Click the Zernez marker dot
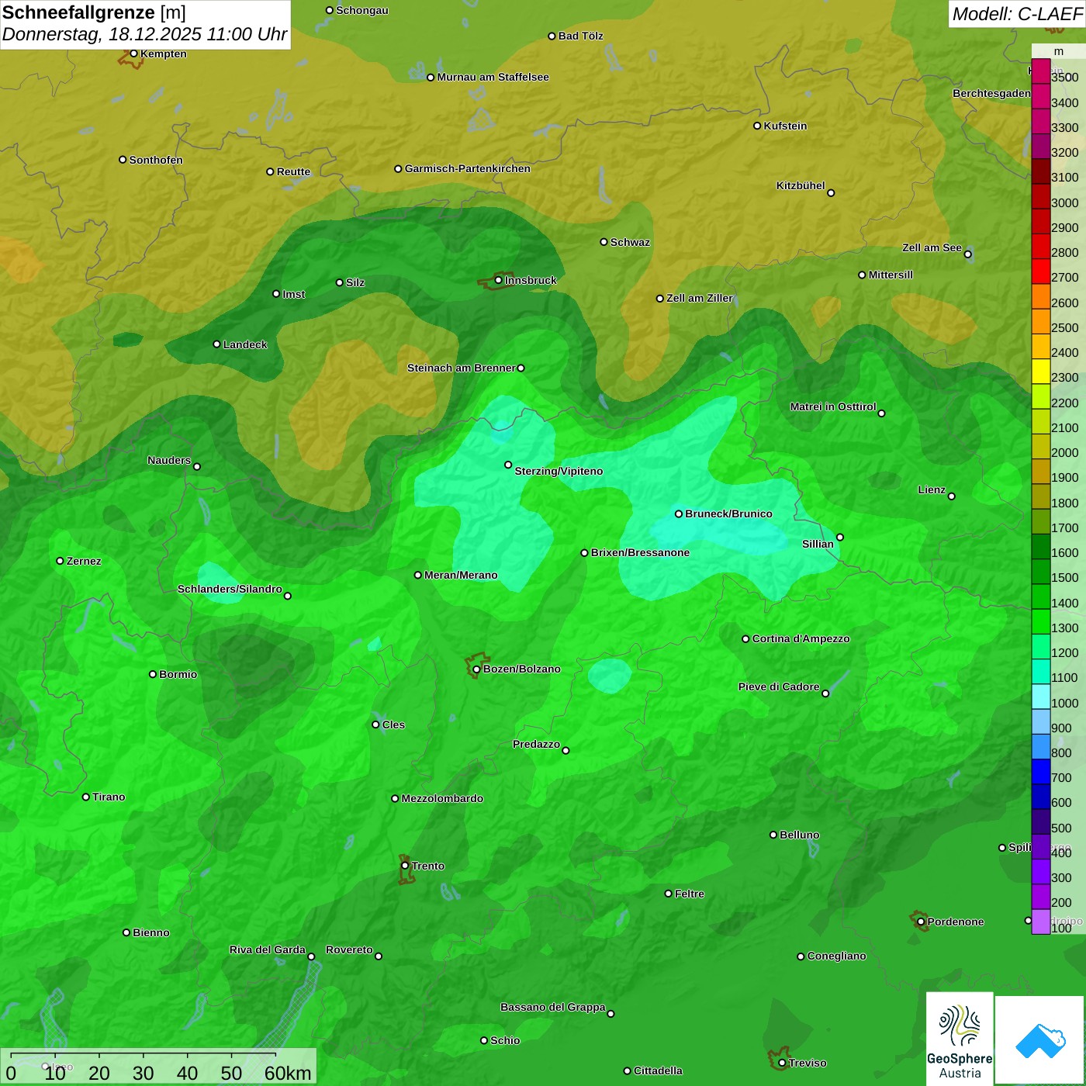The width and height of the screenshot is (1086, 1086). pyautogui.click(x=61, y=561)
